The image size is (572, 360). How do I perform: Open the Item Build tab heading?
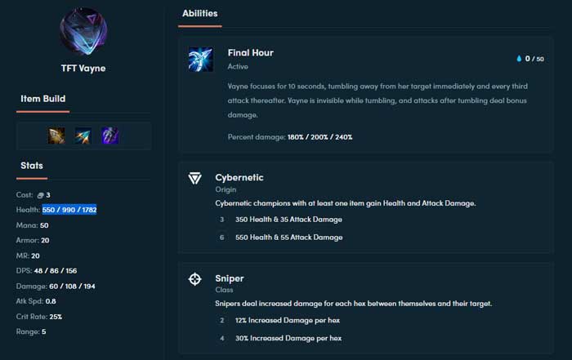[43, 99]
